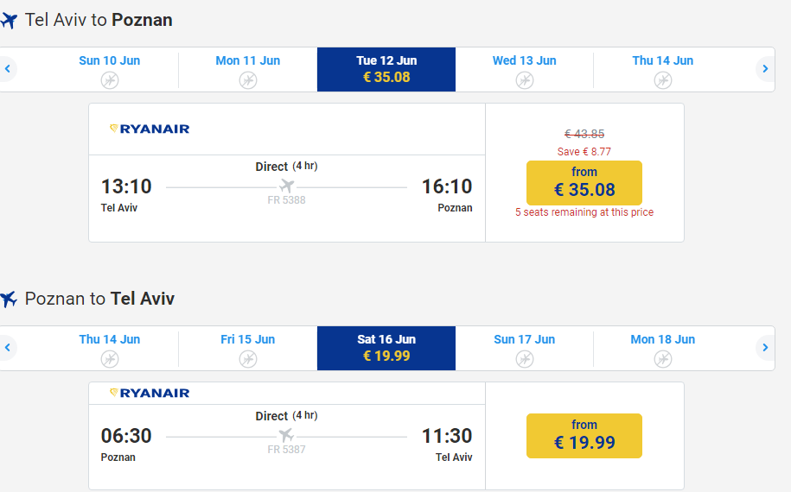791x492 pixels.
Task: Click the no-flight icon under Mon 11 Jun
Action: coord(248,80)
